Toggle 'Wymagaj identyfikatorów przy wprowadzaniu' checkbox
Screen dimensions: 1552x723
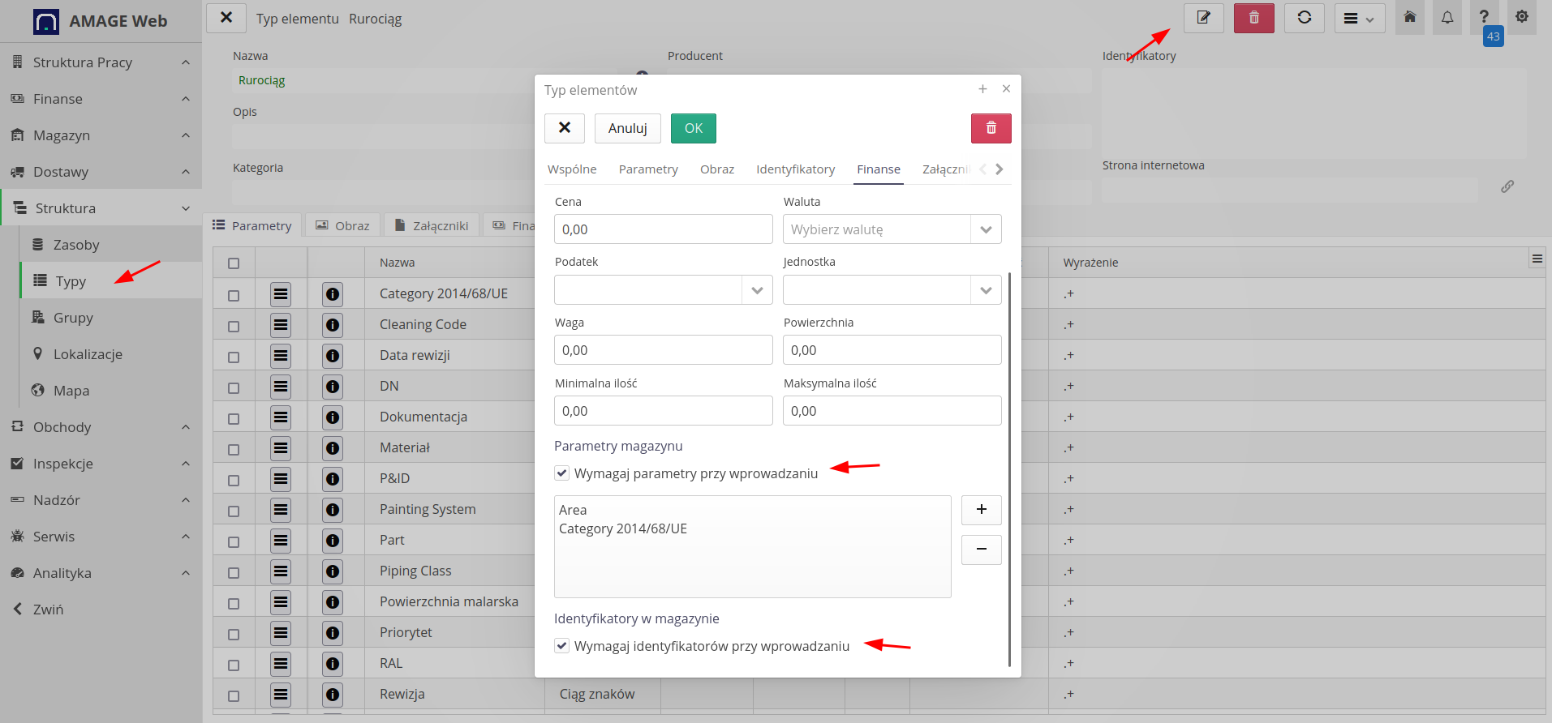[562, 646]
